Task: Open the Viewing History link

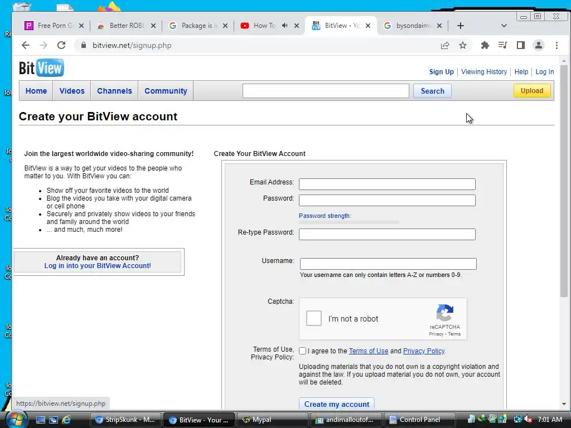Action: [x=484, y=72]
